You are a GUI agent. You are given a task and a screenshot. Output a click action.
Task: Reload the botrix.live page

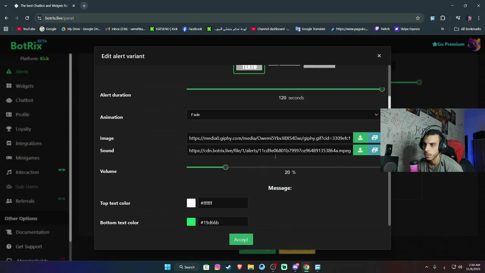(27, 18)
